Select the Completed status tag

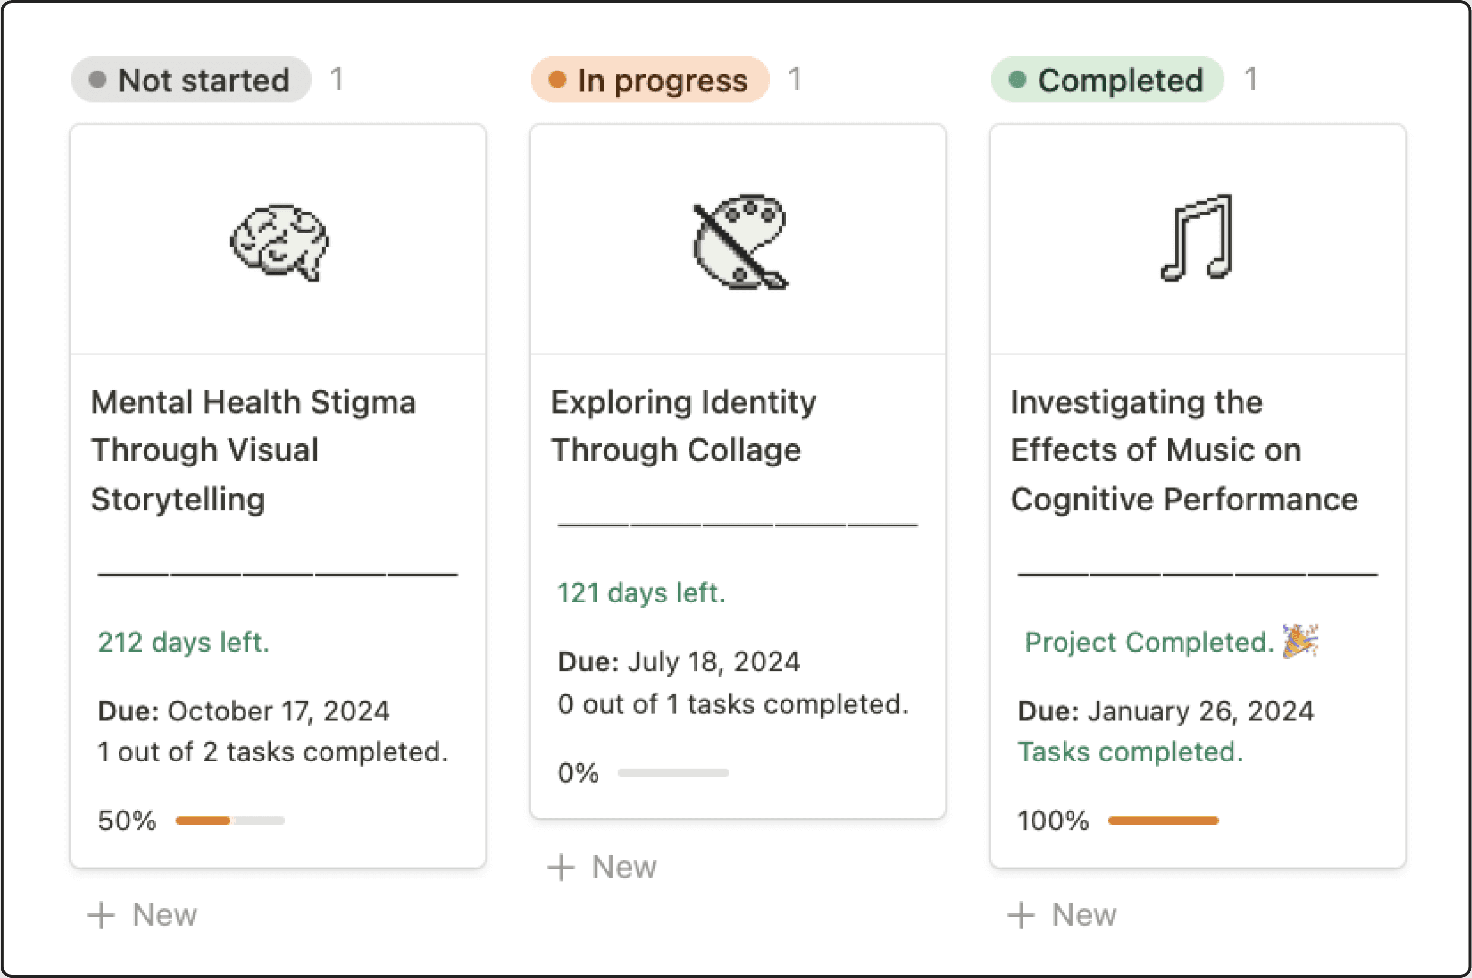pyautogui.click(x=1107, y=80)
